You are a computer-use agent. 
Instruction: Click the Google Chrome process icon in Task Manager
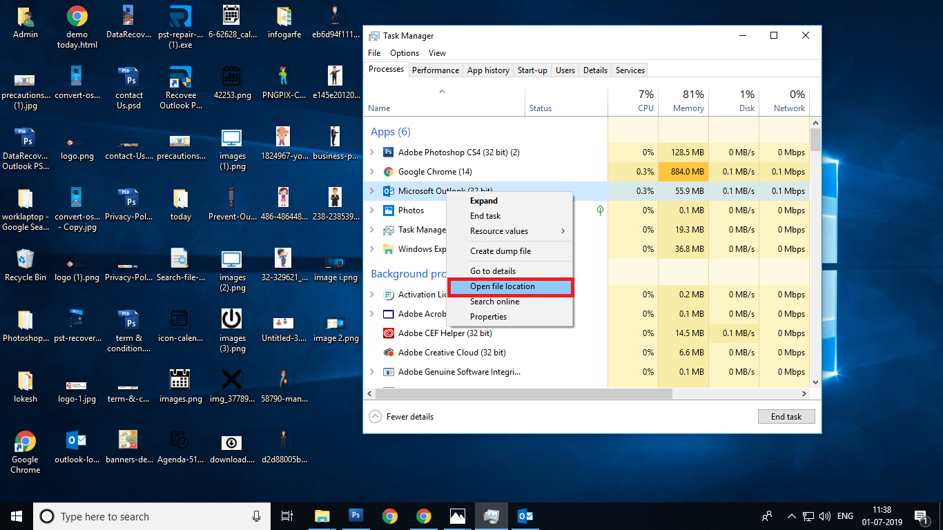point(388,172)
